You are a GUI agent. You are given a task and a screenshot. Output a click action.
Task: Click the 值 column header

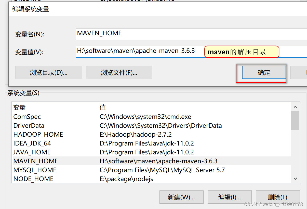point(195,107)
